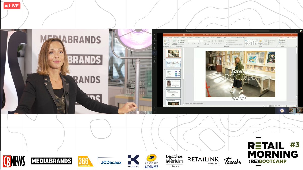The height and width of the screenshot is (170, 303).
Task: Select slide 5 thumbnail
Action: tap(173, 93)
